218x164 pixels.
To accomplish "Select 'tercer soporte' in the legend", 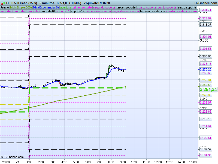I will coord(126,7).
